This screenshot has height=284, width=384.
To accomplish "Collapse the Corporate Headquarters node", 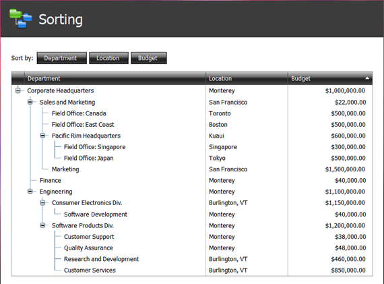I will 18,90.
